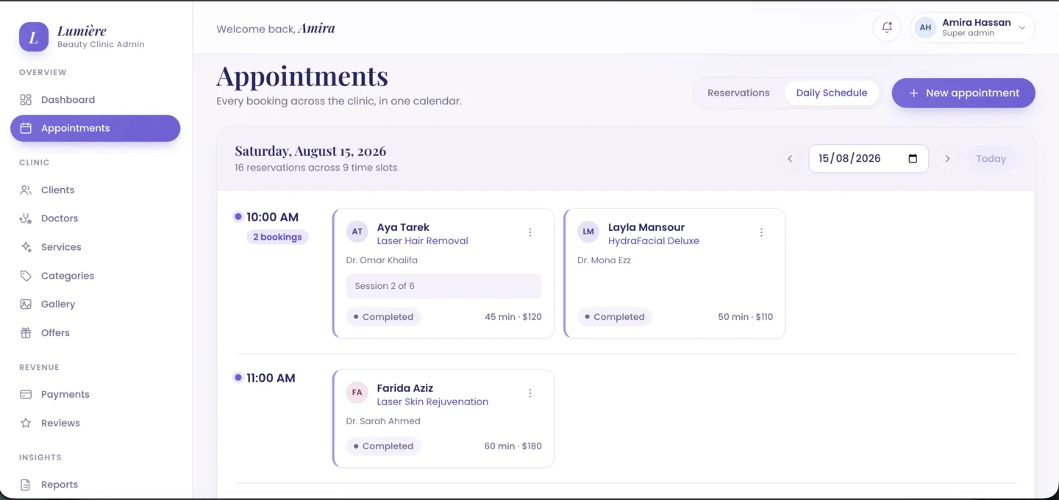Click Laser Skin Rejuvenation service link
The height and width of the screenshot is (500, 1059).
pos(432,402)
